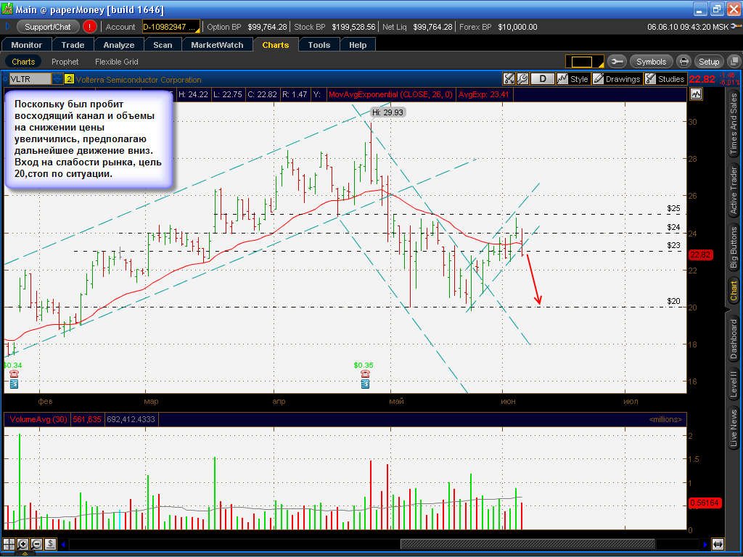The width and height of the screenshot is (743, 557).
Task: Click the quick study flask-arrow icon
Action: 509,79
